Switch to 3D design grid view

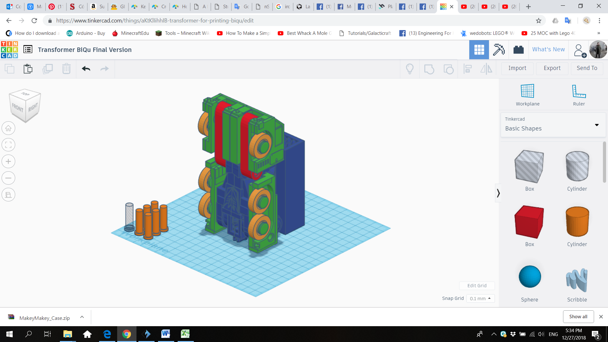[x=479, y=50]
